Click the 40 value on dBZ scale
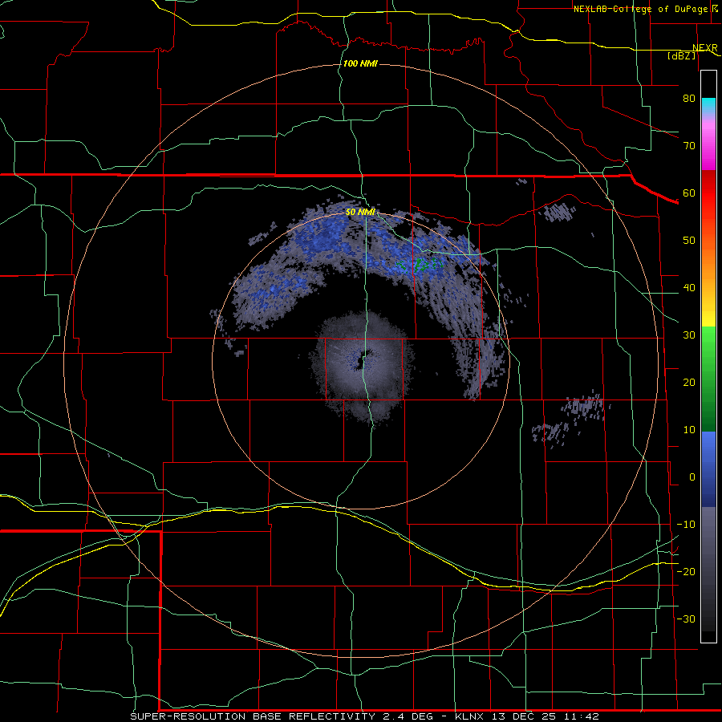 689,288
